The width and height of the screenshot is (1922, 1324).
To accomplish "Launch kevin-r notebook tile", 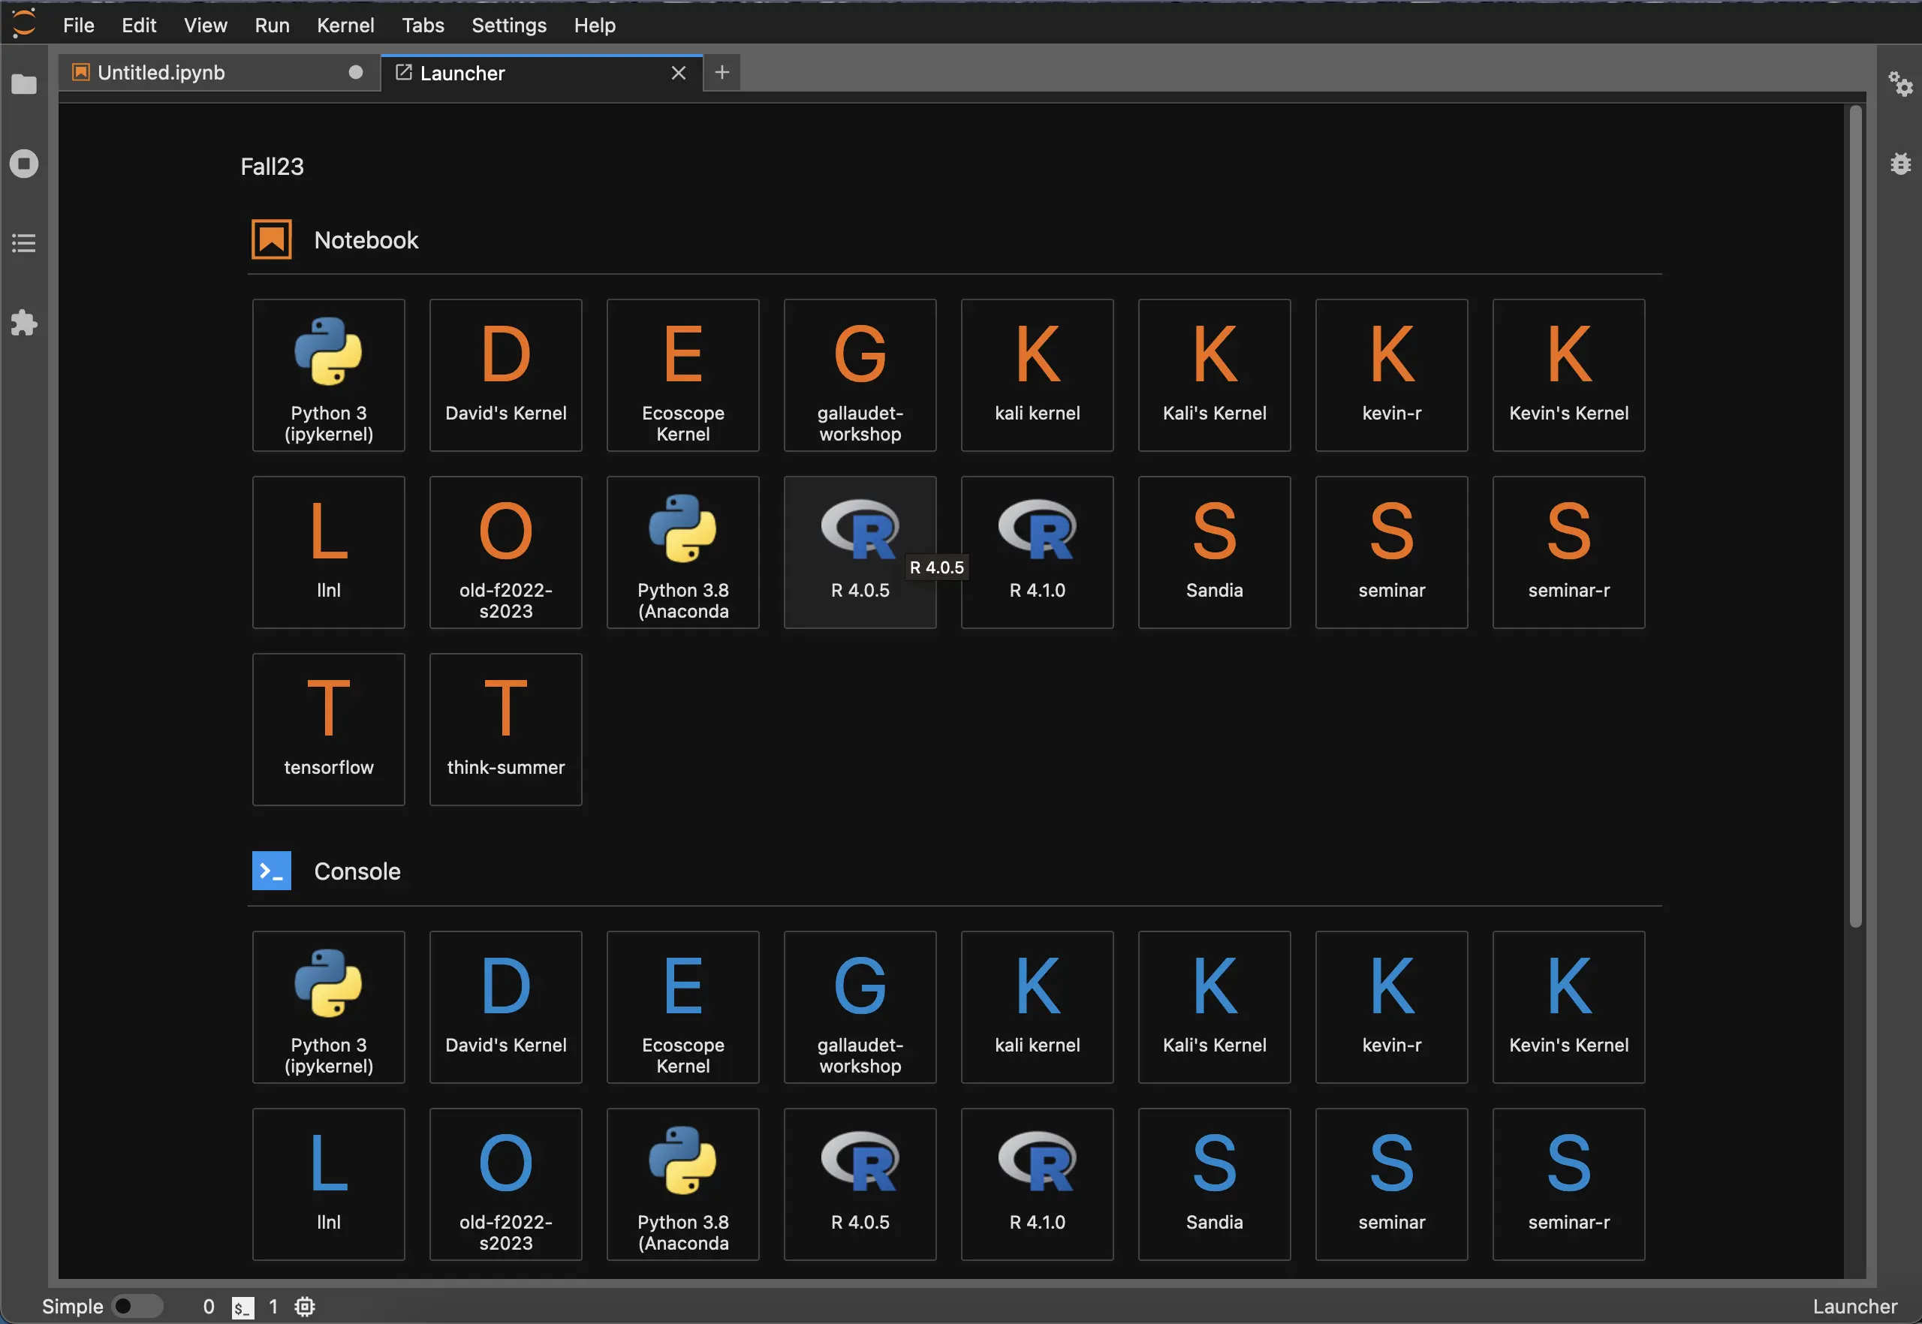I will pos(1392,375).
